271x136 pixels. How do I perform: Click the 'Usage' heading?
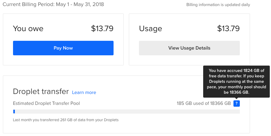150,29
